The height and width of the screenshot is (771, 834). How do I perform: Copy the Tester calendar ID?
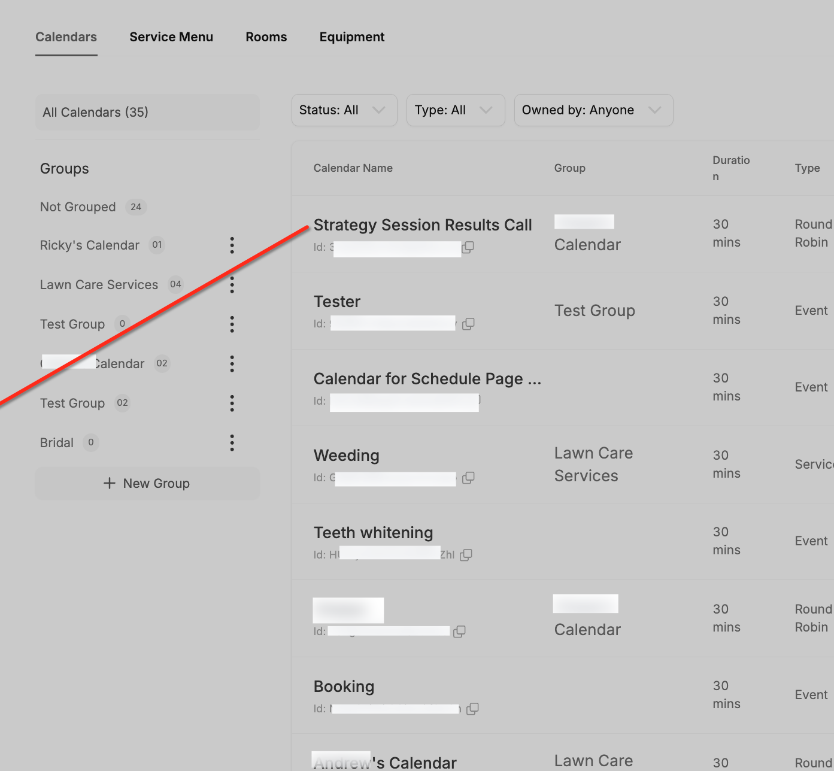point(469,324)
